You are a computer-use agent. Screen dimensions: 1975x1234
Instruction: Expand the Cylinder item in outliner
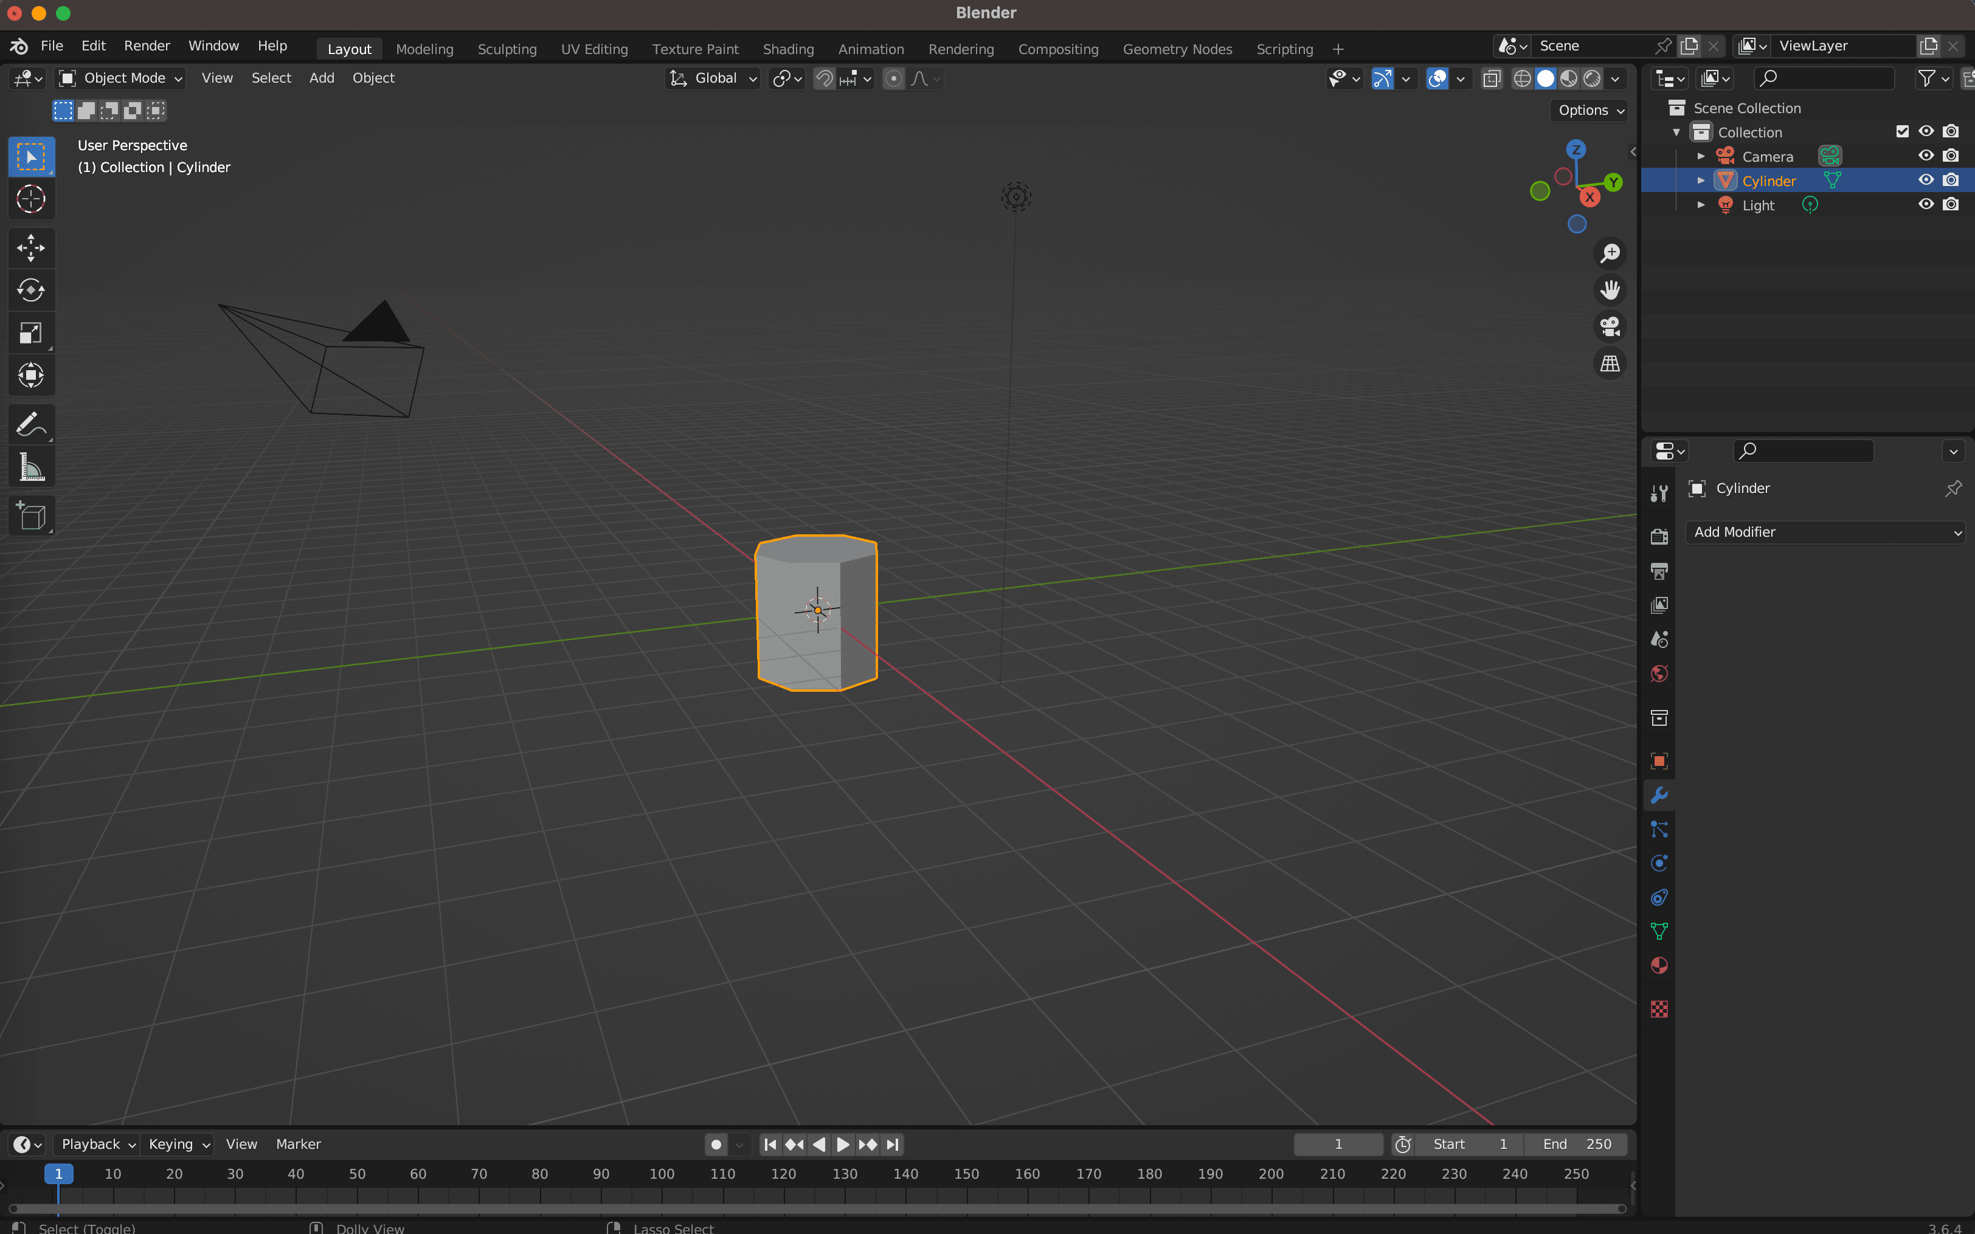click(x=1701, y=181)
